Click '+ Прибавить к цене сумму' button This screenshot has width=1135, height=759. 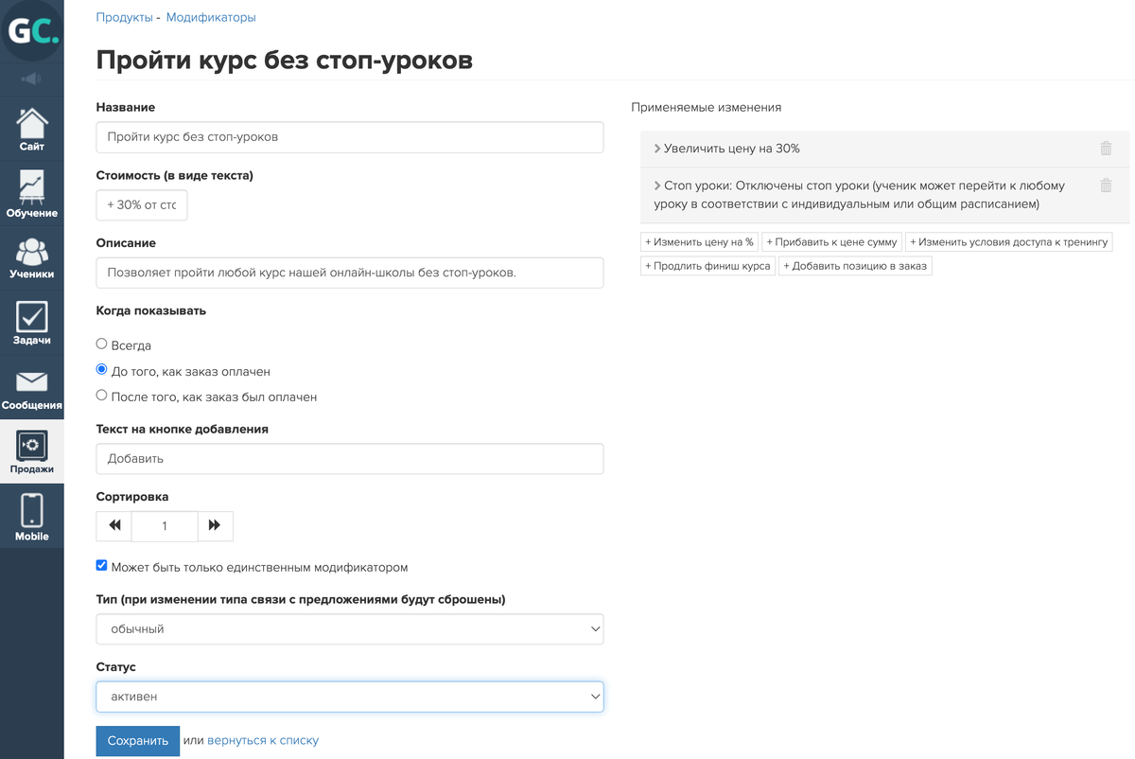tap(831, 242)
